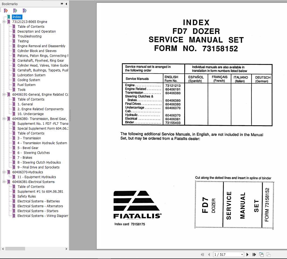This screenshot has height=259, width=287.
Task: Open the Troubleshooting bookmark
Action: pyautogui.click(x=29, y=36)
